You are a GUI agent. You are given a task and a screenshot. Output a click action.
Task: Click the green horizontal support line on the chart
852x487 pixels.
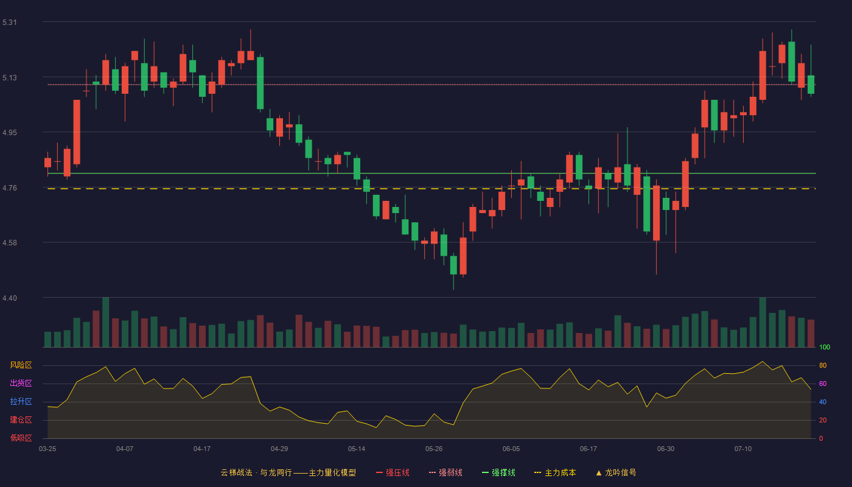tap(431, 173)
